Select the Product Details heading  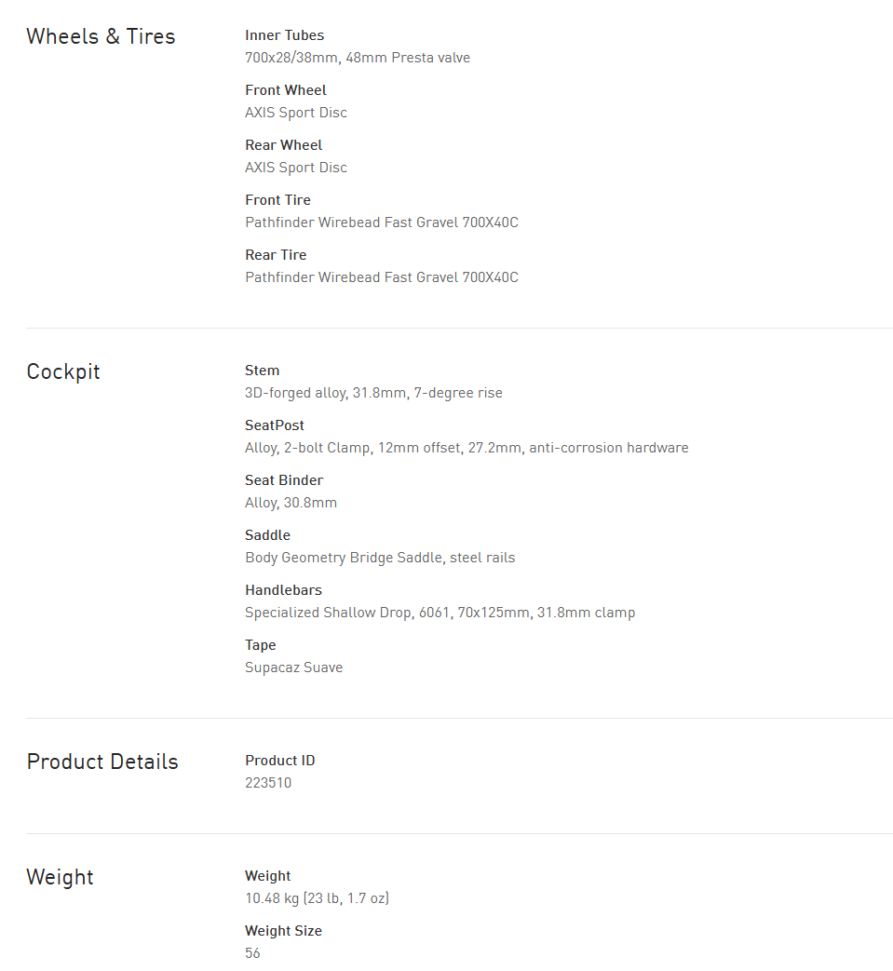pyautogui.click(x=102, y=762)
